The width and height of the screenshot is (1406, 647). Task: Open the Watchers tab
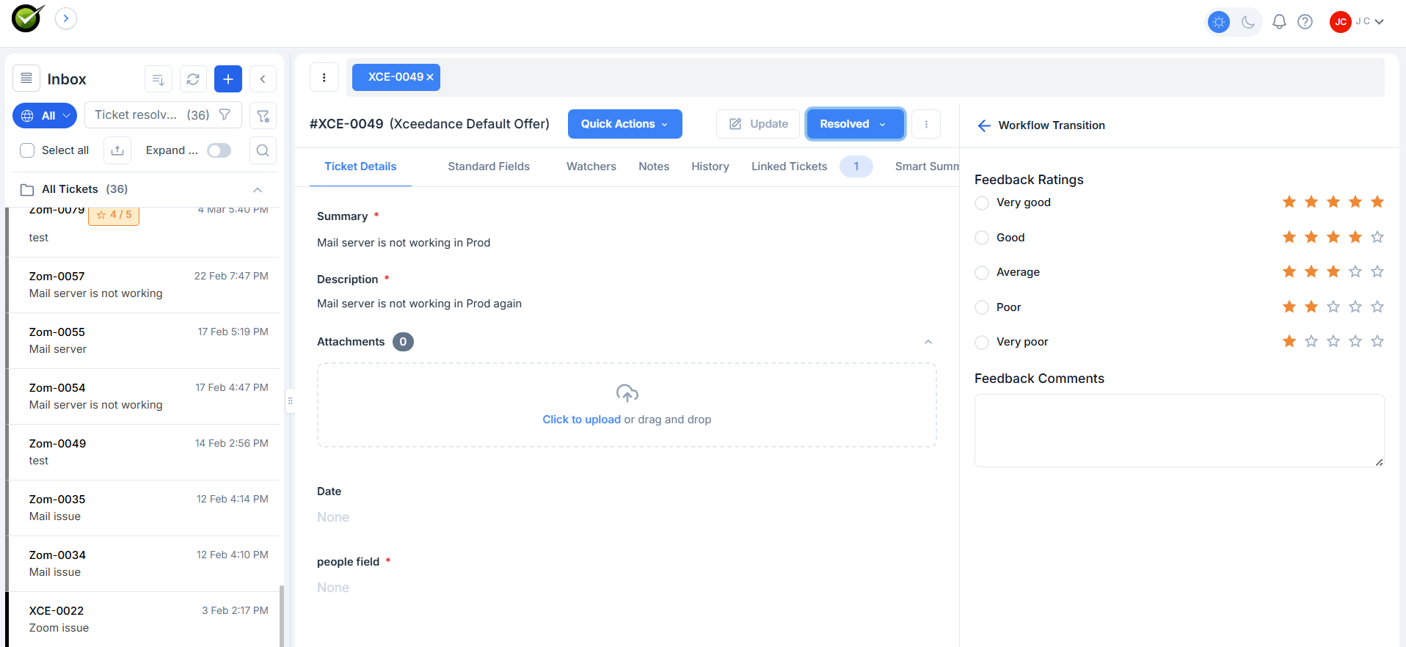coord(591,167)
